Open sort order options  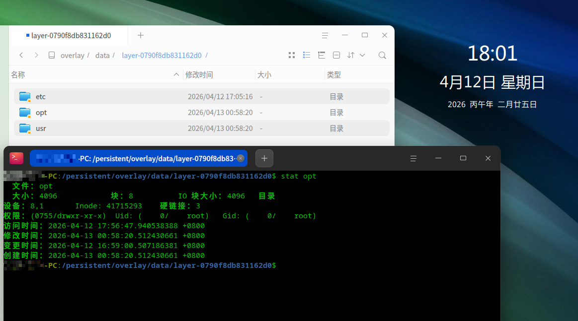click(x=350, y=55)
